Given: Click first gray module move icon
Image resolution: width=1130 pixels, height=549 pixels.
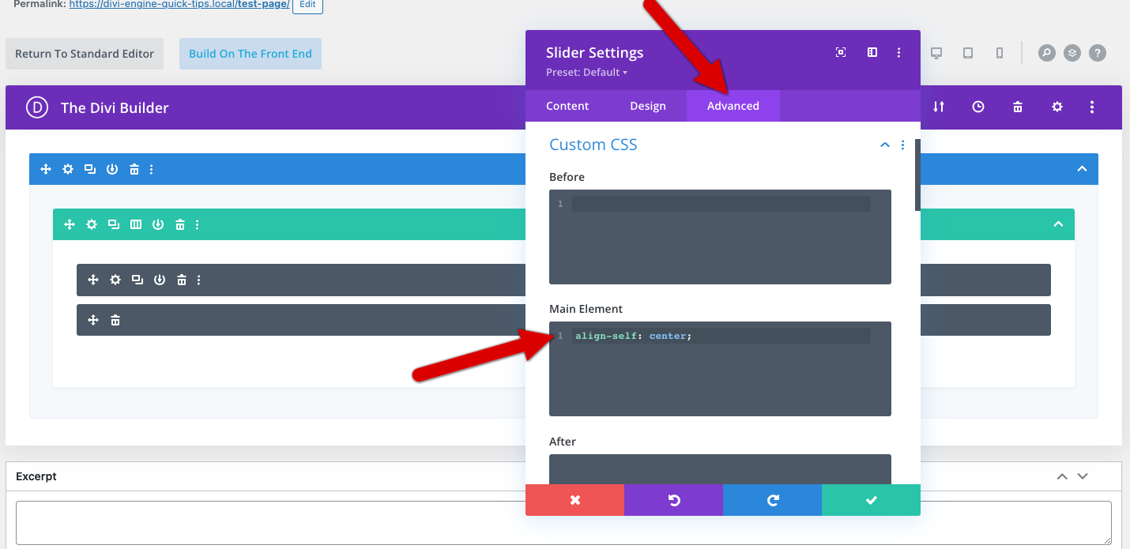Looking at the screenshot, I should 93,280.
